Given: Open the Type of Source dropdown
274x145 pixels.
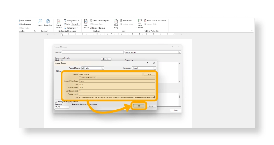Looking at the screenshot, I should pos(93,68).
